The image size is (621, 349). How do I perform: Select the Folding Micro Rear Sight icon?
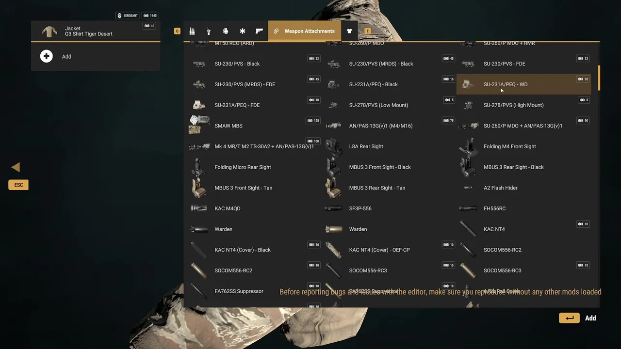(x=198, y=167)
